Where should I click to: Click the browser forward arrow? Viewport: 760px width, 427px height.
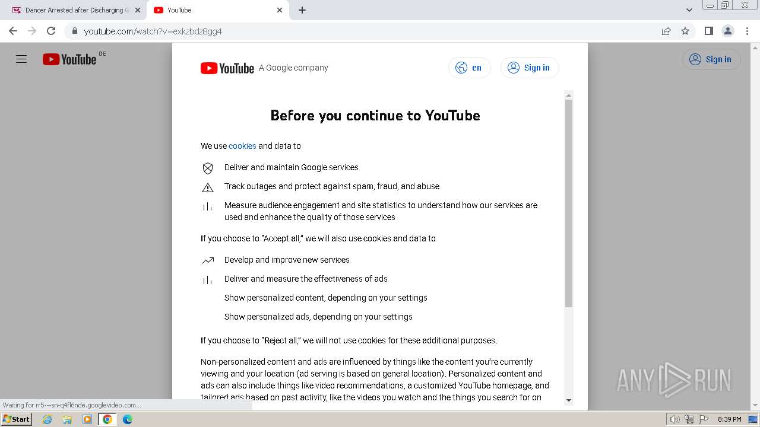(x=32, y=31)
